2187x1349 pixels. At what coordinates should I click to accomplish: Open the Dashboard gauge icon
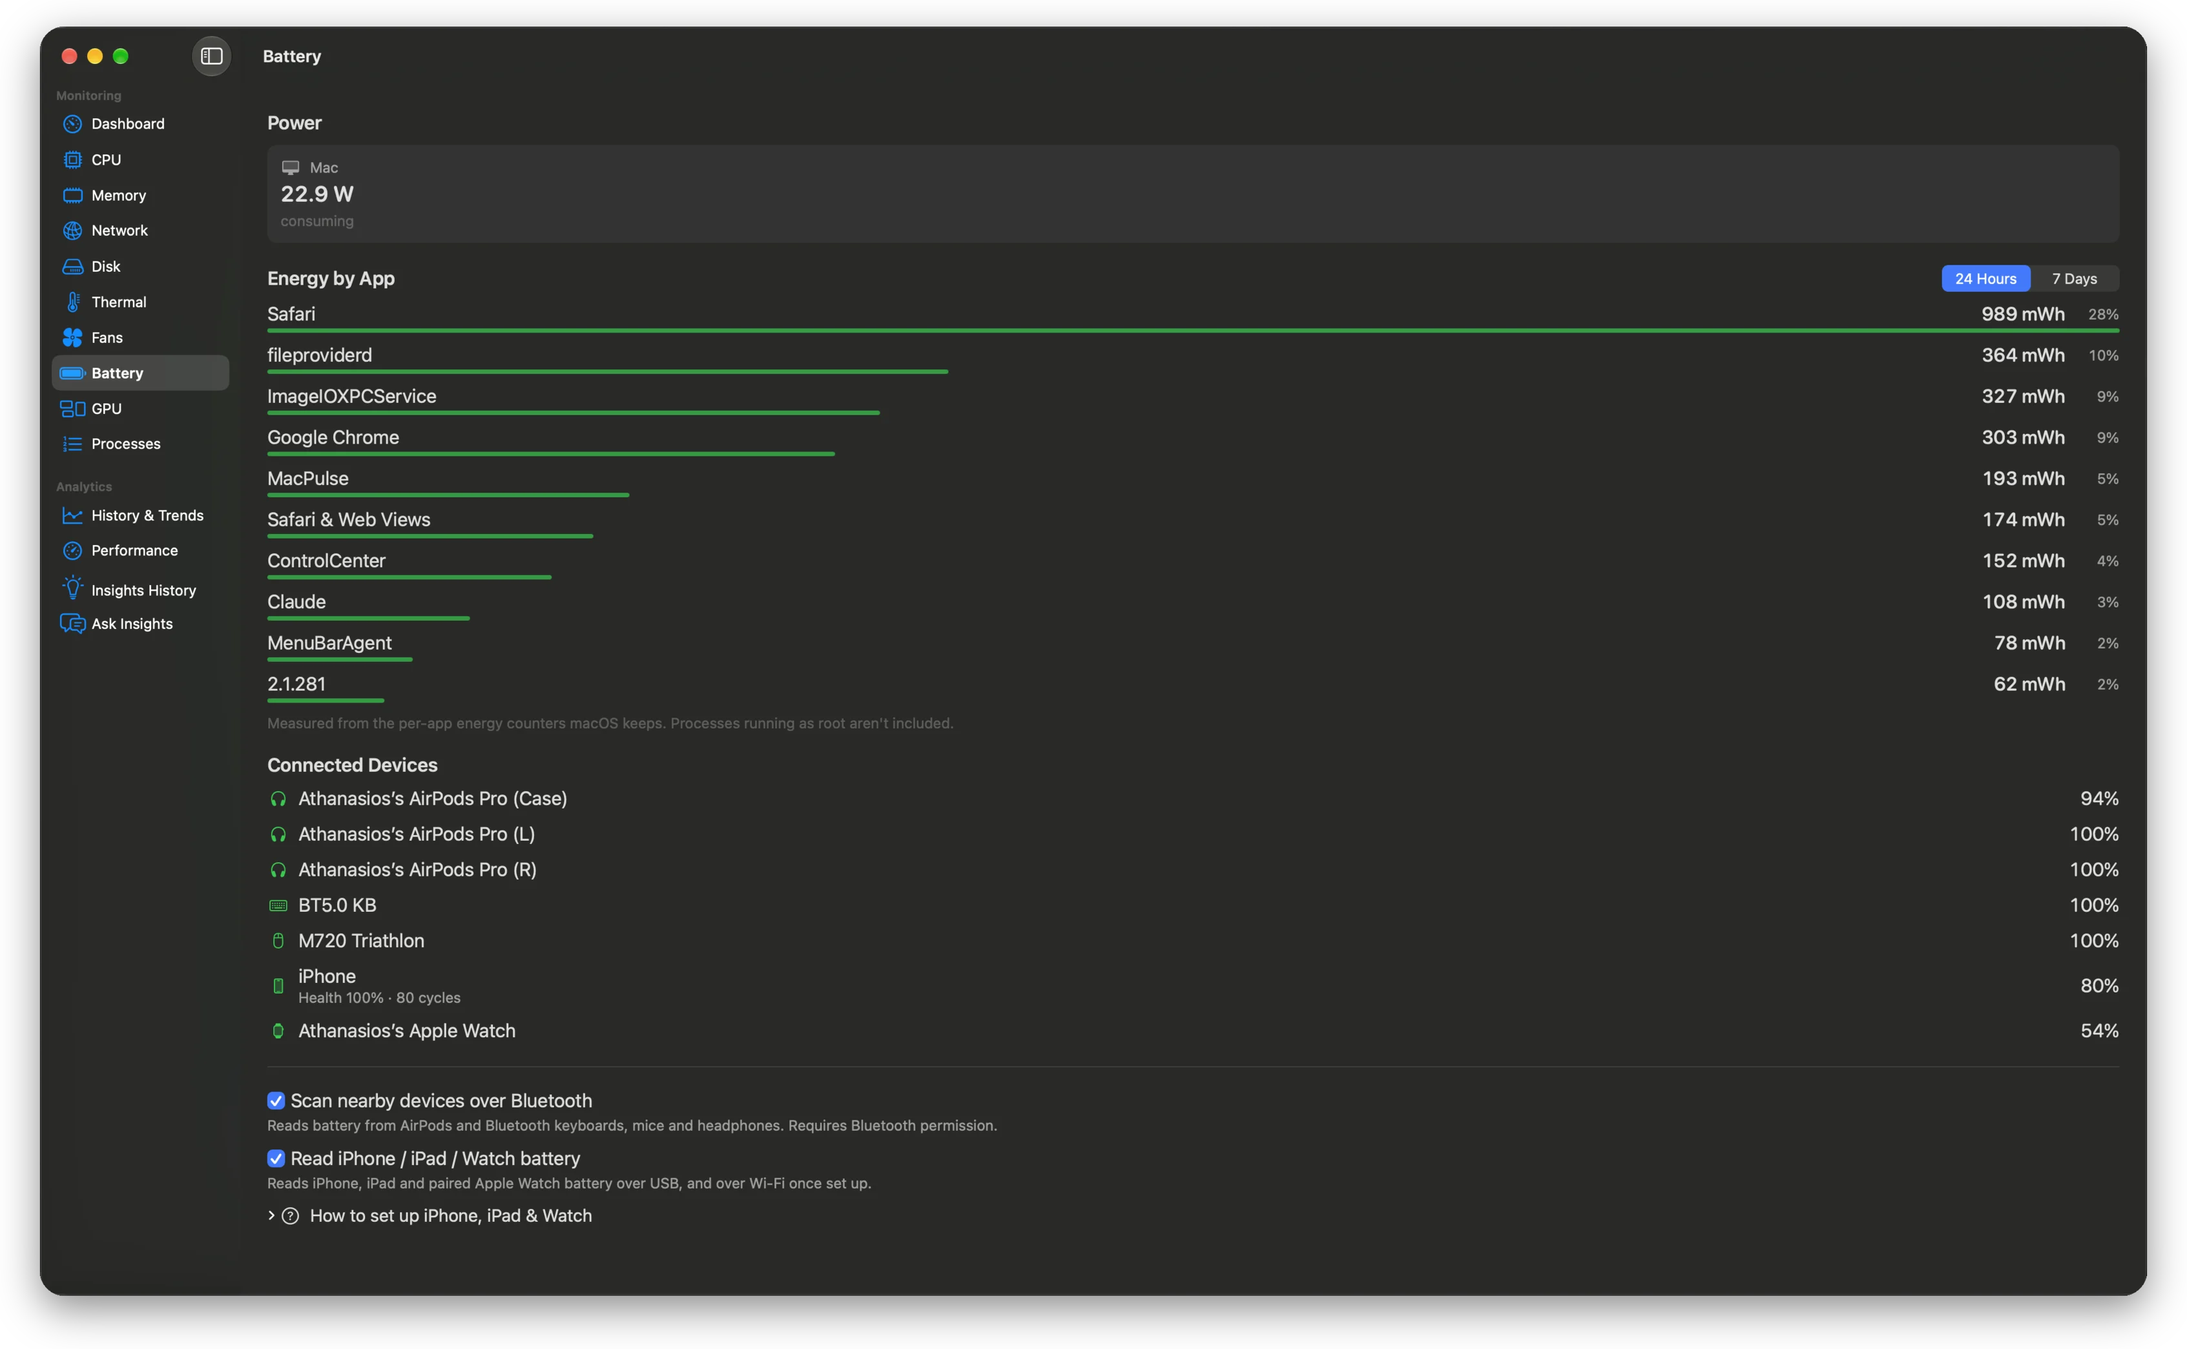pos(72,124)
